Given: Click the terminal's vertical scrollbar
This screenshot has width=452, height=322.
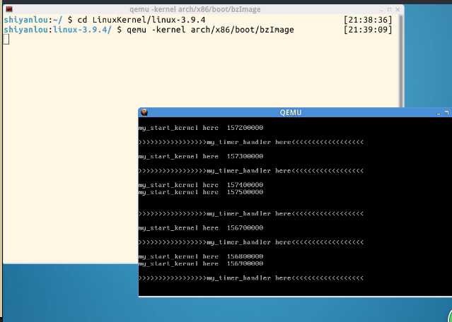Looking at the screenshot, I should pos(400,61).
